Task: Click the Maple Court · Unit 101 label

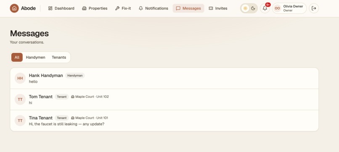Action: [x=92, y=118]
